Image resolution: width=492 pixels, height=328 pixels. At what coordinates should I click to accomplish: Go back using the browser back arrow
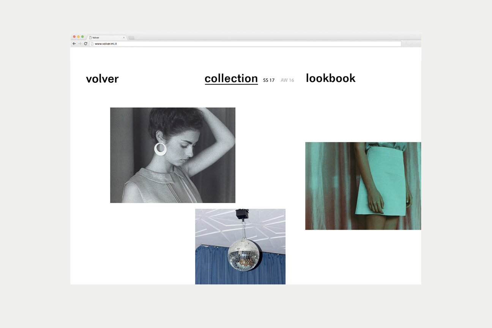74,44
